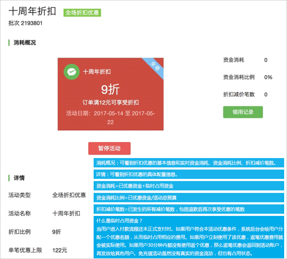The height and width of the screenshot is (259, 287).
Task: Click the 消耗概况 blue explanation note
Action: coord(189,163)
